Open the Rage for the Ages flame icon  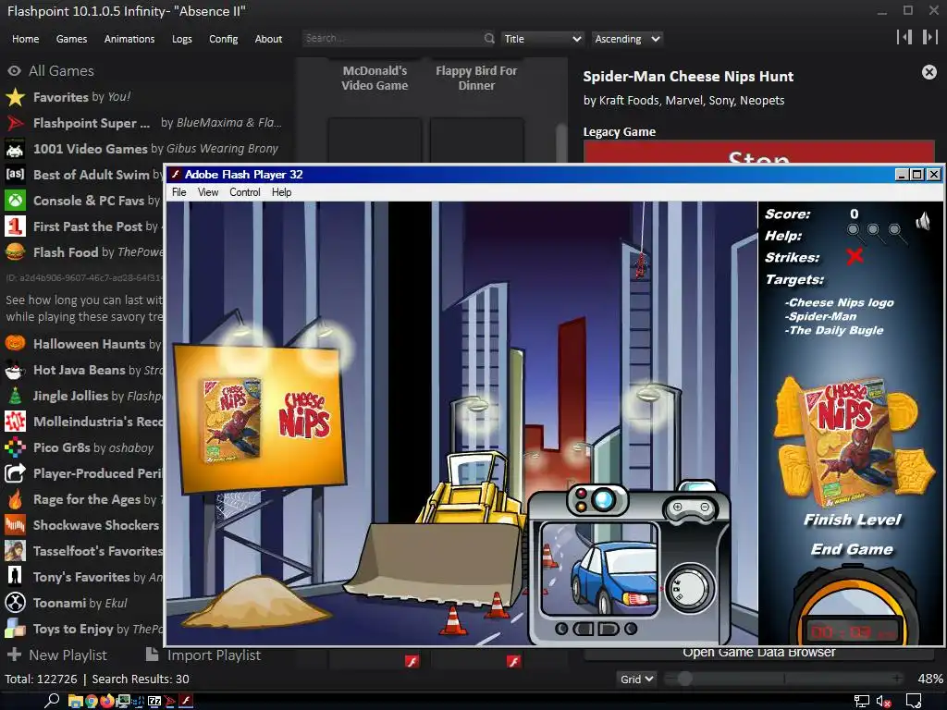pyautogui.click(x=15, y=499)
